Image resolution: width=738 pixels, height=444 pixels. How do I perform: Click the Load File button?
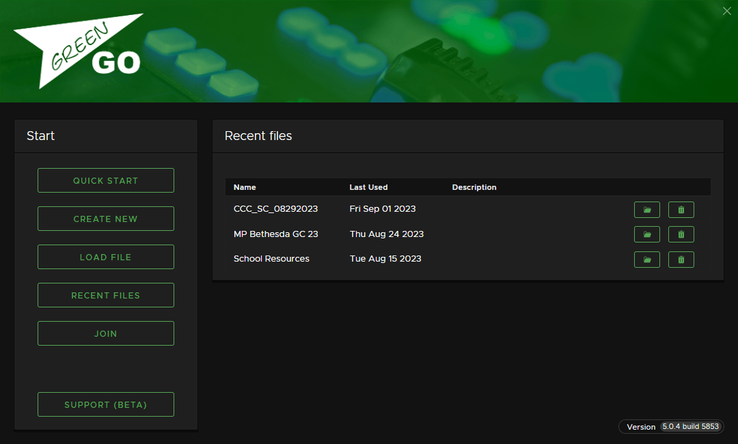pyautogui.click(x=105, y=257)
